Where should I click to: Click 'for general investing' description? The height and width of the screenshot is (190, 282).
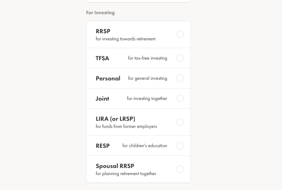tap(147, 78)
